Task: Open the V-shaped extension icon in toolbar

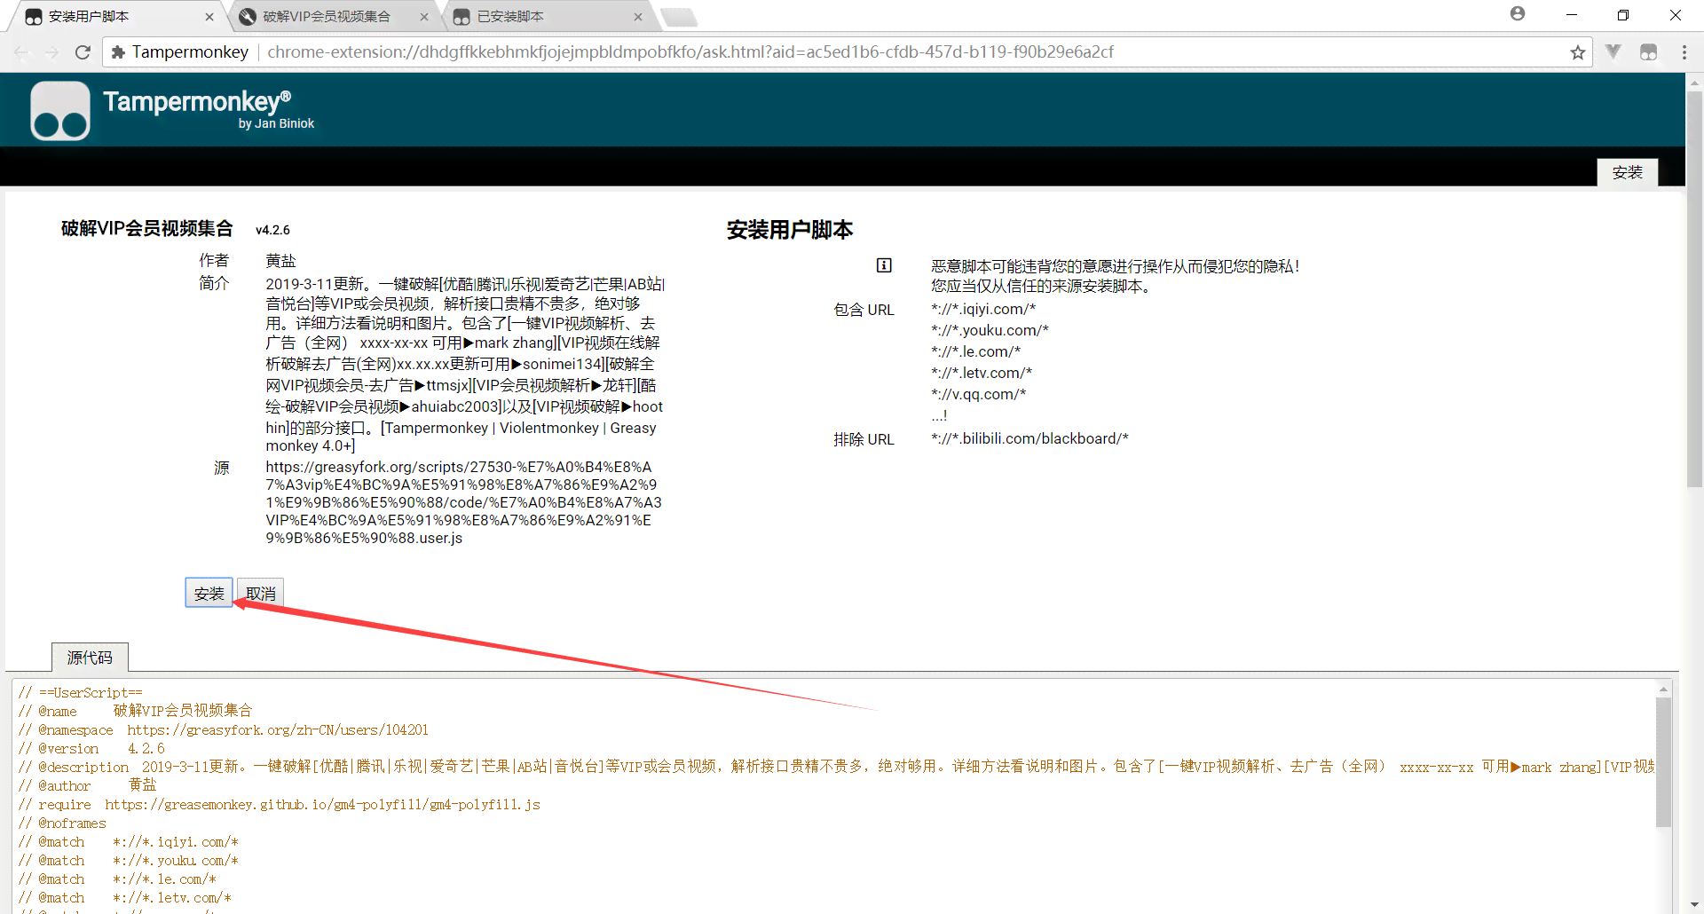Action: 1613,51
